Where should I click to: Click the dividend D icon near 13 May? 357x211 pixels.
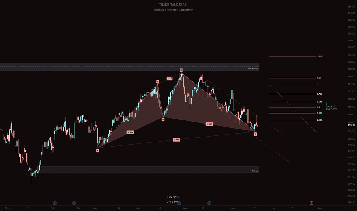click(x=209, y=203)
